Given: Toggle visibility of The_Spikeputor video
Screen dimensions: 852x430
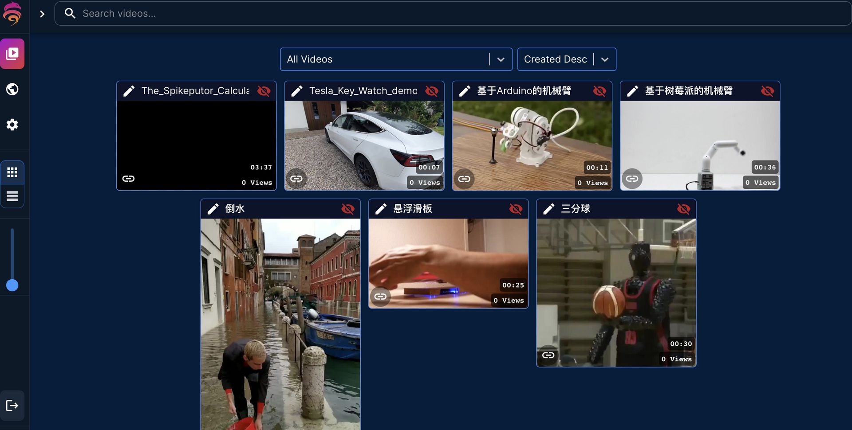Looking at the screenshot, I should click(264, 91).
